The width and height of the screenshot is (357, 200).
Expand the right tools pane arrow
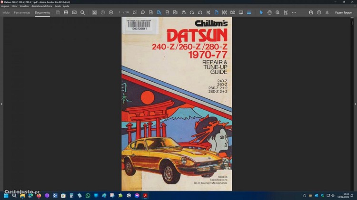pos(355,104)
